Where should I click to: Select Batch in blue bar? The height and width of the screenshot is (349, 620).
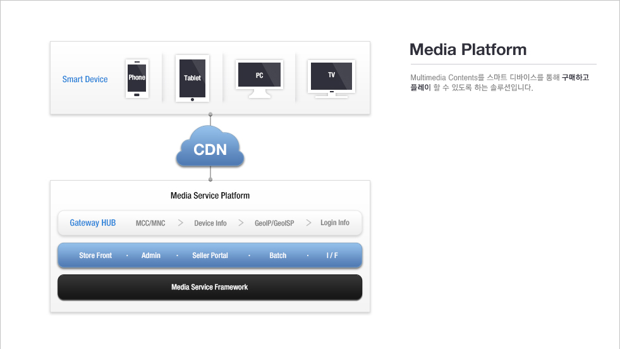click(278, 255)
